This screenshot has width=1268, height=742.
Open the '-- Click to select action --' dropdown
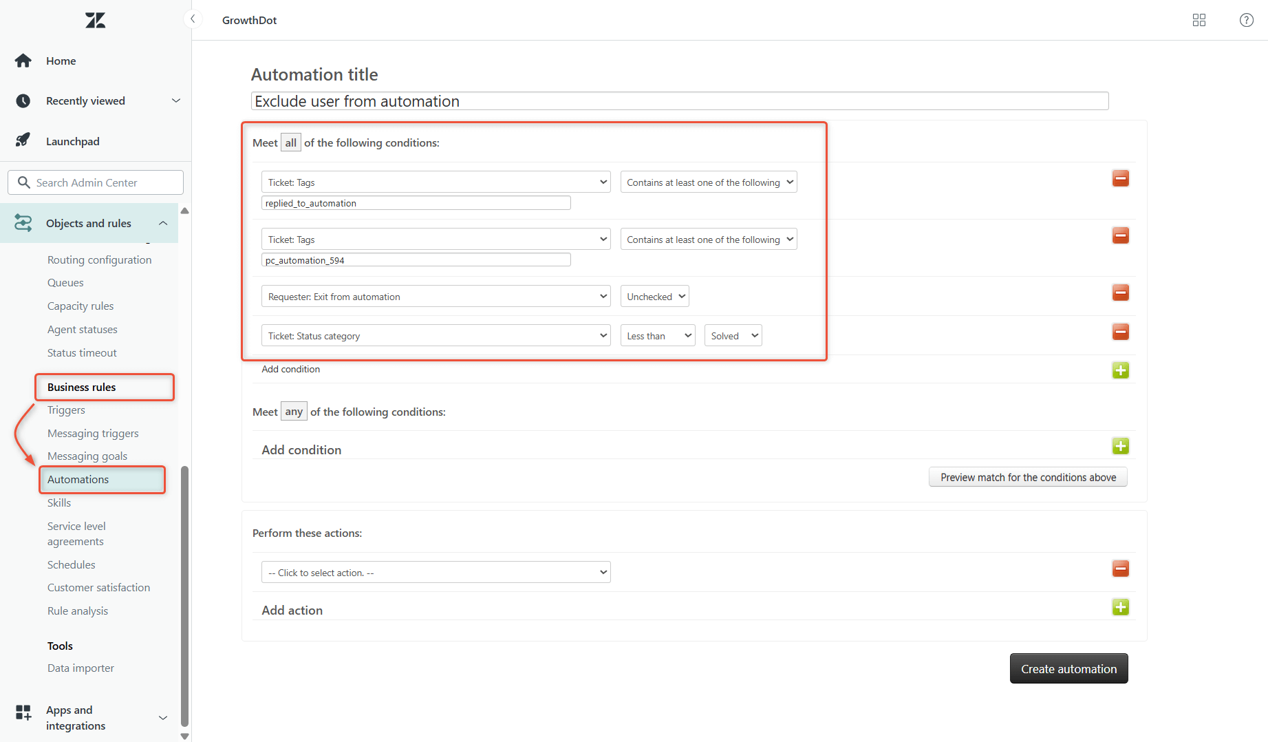(x=435, y=572)
